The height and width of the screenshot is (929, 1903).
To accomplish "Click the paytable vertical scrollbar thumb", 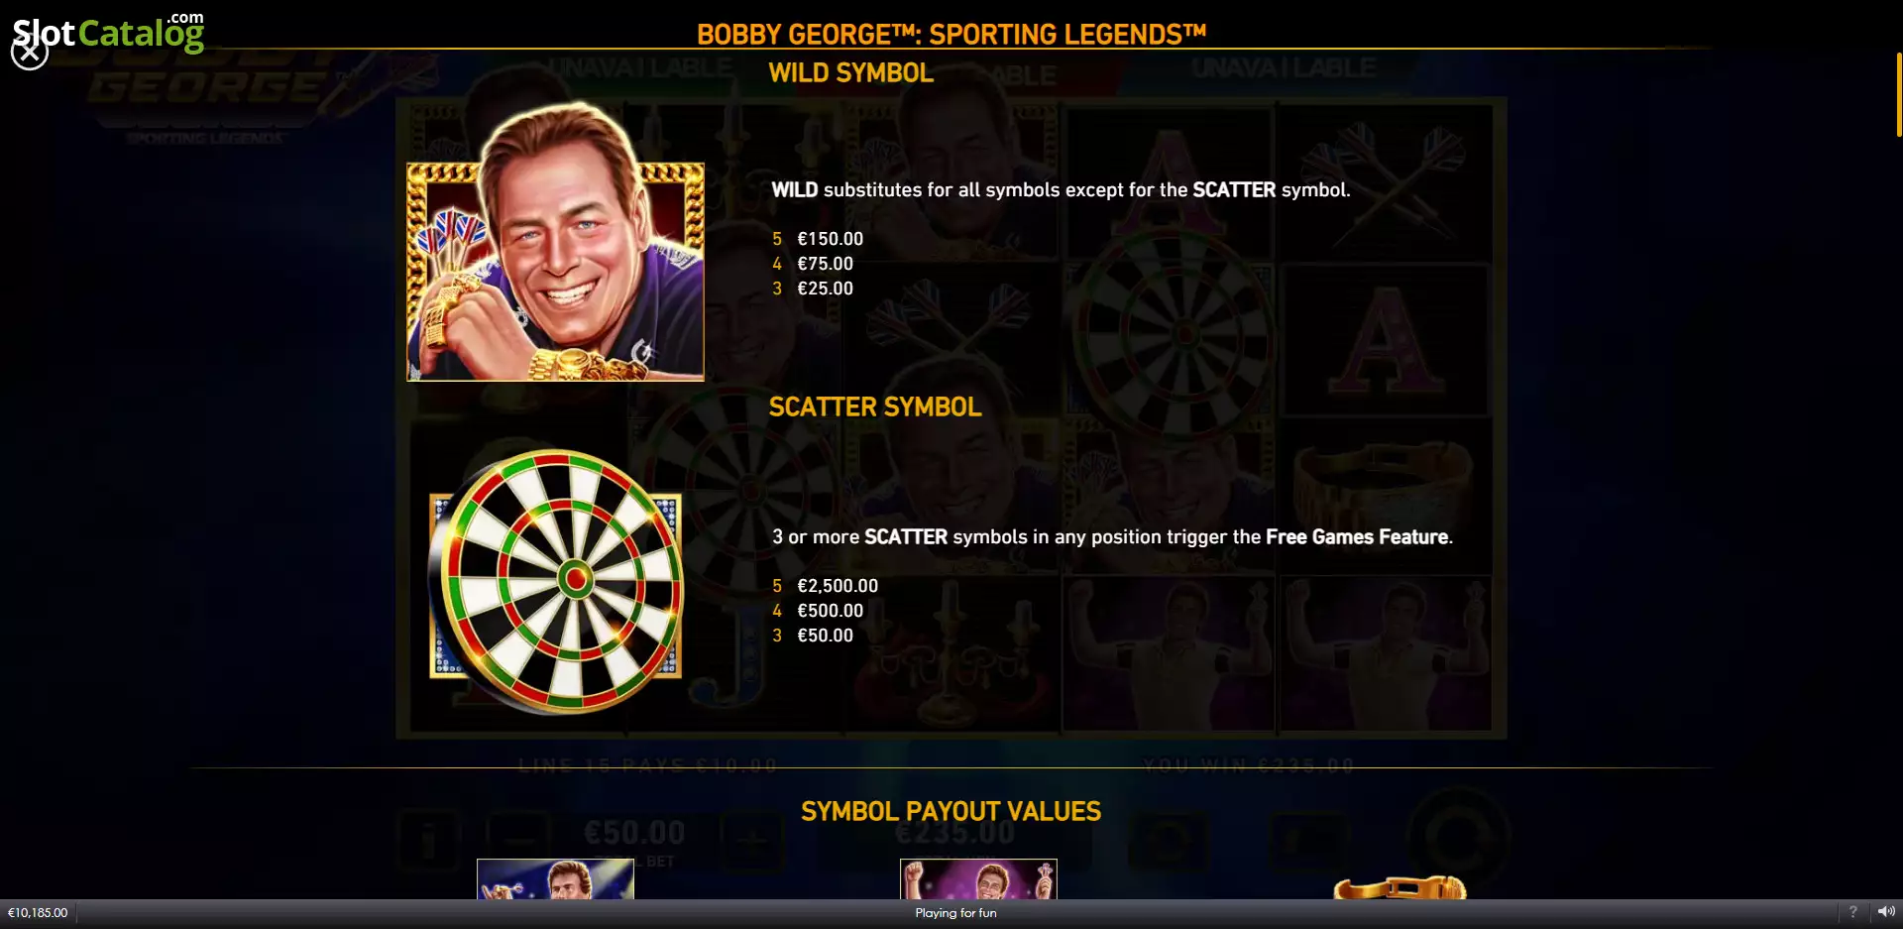I will [x=1898, y=94].
